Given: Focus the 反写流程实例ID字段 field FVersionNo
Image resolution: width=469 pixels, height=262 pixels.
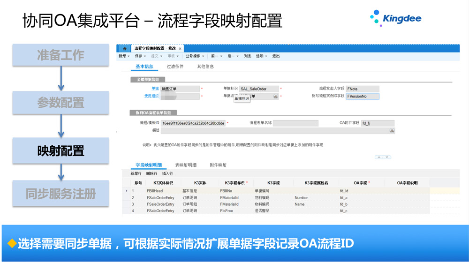Looking at the screenshot, I should pos(363,96).
